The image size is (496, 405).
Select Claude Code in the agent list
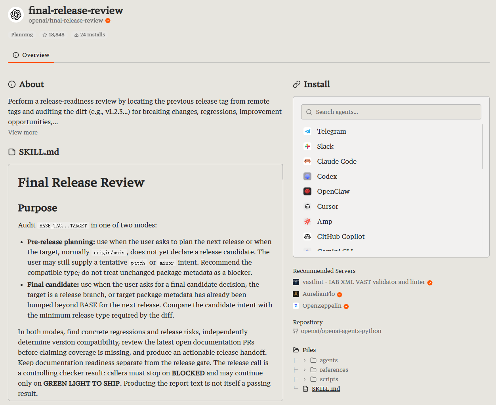coord(391,161)
